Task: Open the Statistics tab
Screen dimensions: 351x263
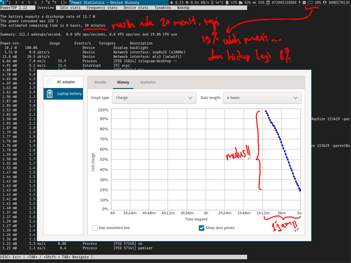Action: tap(148, 82)
